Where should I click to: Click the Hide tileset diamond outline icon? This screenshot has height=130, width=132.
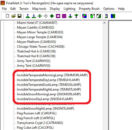pyautogui.click(x=46, y=16)
